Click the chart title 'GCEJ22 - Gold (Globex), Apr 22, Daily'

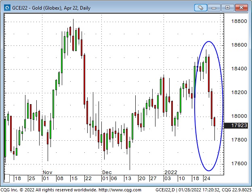tap(51, 8)
